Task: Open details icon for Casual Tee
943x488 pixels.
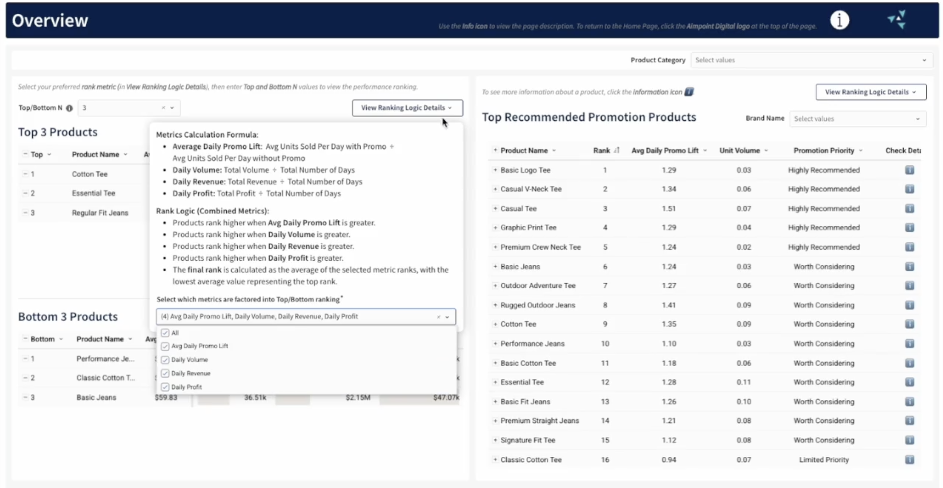Action: click(909, 209)
